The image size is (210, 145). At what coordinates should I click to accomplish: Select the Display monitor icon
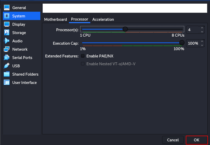pyautogui.click(x=7, y=24)
